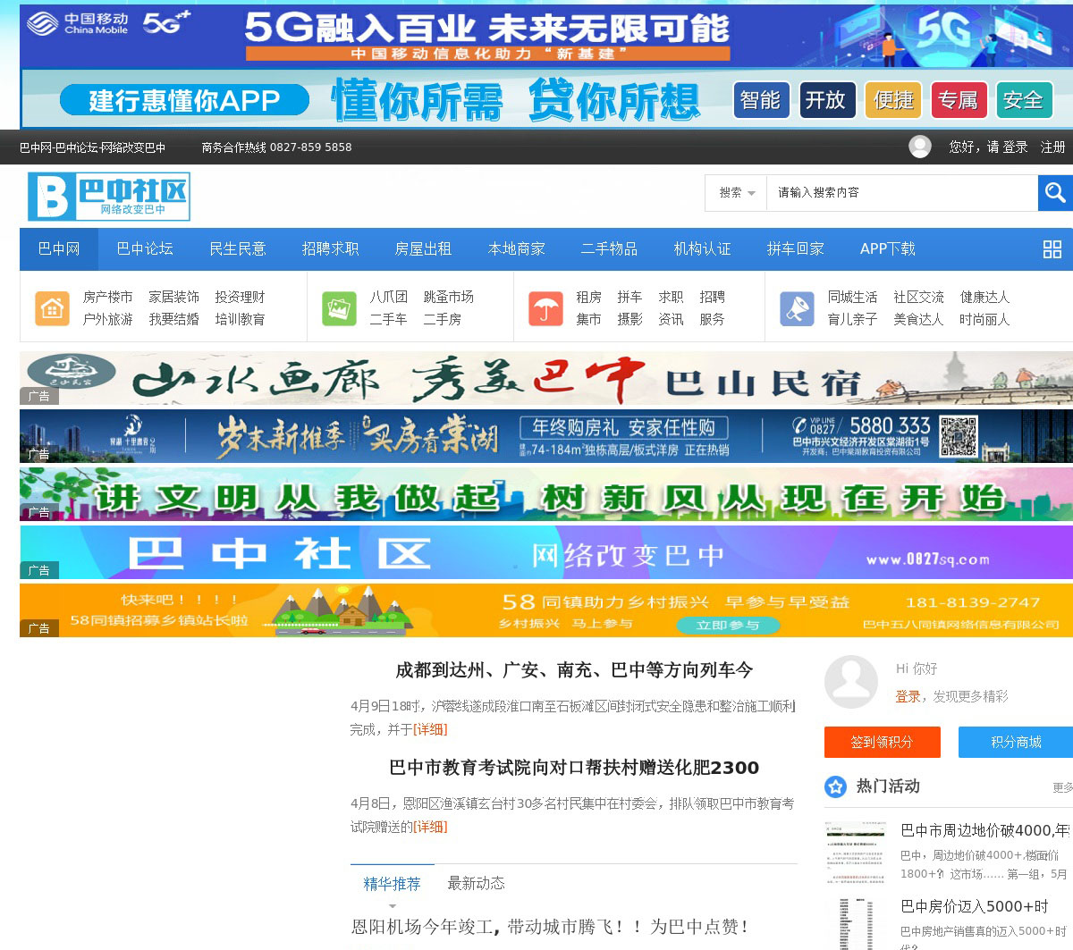Open 时尚丽人 link
The width and height of the screenshot is (1073, 950).
pyautogui.click(x=984, y=319)
